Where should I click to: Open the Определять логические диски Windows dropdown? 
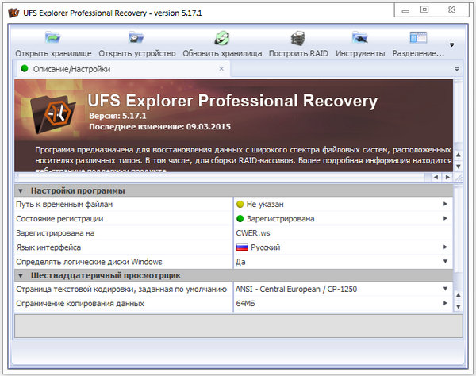[x=445, y=262]
